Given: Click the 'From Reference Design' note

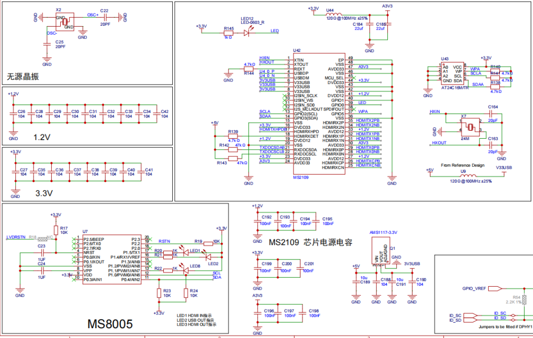Looking at the screenshot, I should point(462,165).
